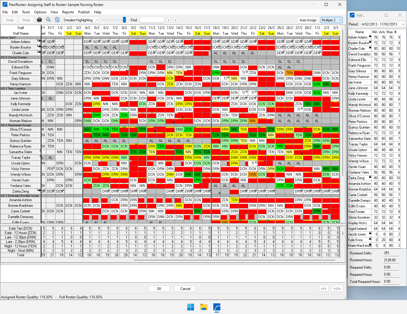Click into the Find text field
This screenshot has height=314, width=407.
(152, 20)
